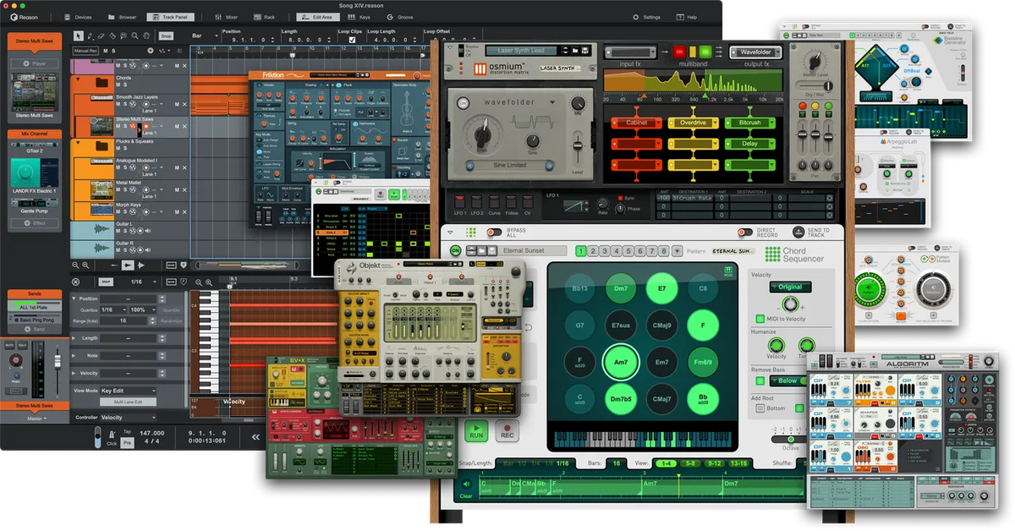The height and width of the screenshot is (531, 1015).
Task: Select the eraser tool
Action: pos(101,36)
